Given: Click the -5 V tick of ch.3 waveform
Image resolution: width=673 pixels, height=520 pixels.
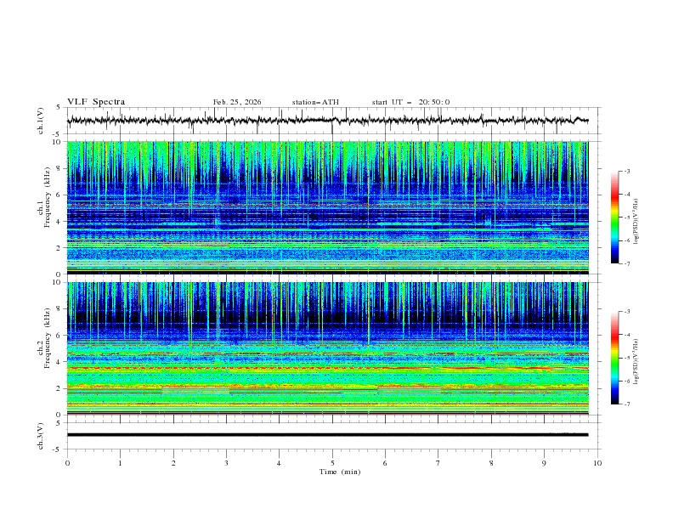Looking at the screenshot, I should click(57, 449).
